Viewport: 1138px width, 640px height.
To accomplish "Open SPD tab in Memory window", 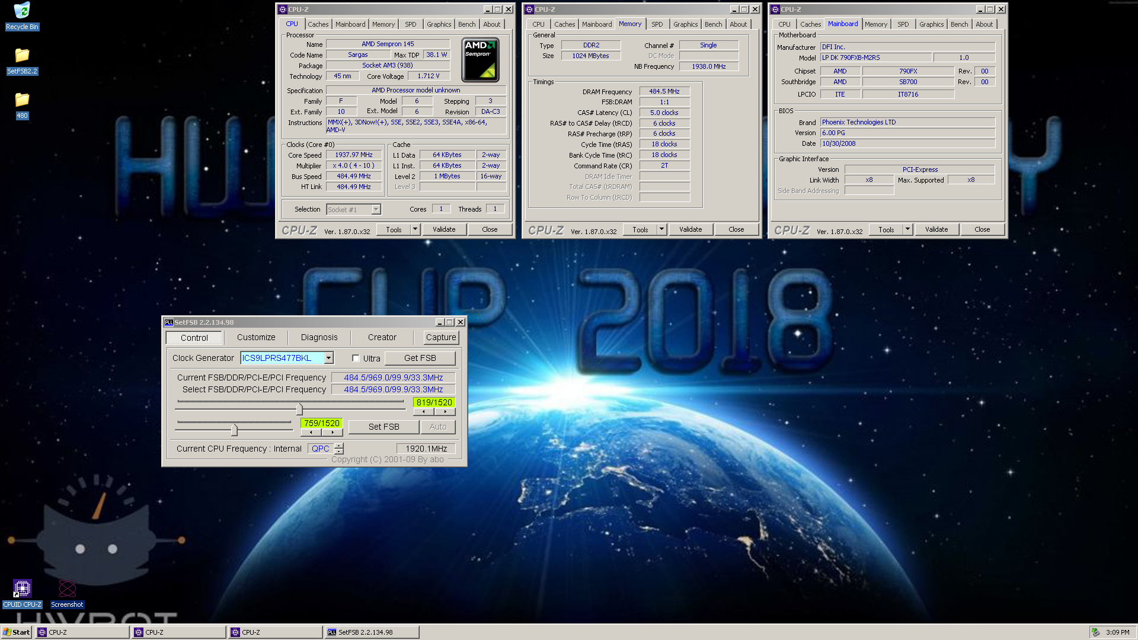I will pos(657,24).
